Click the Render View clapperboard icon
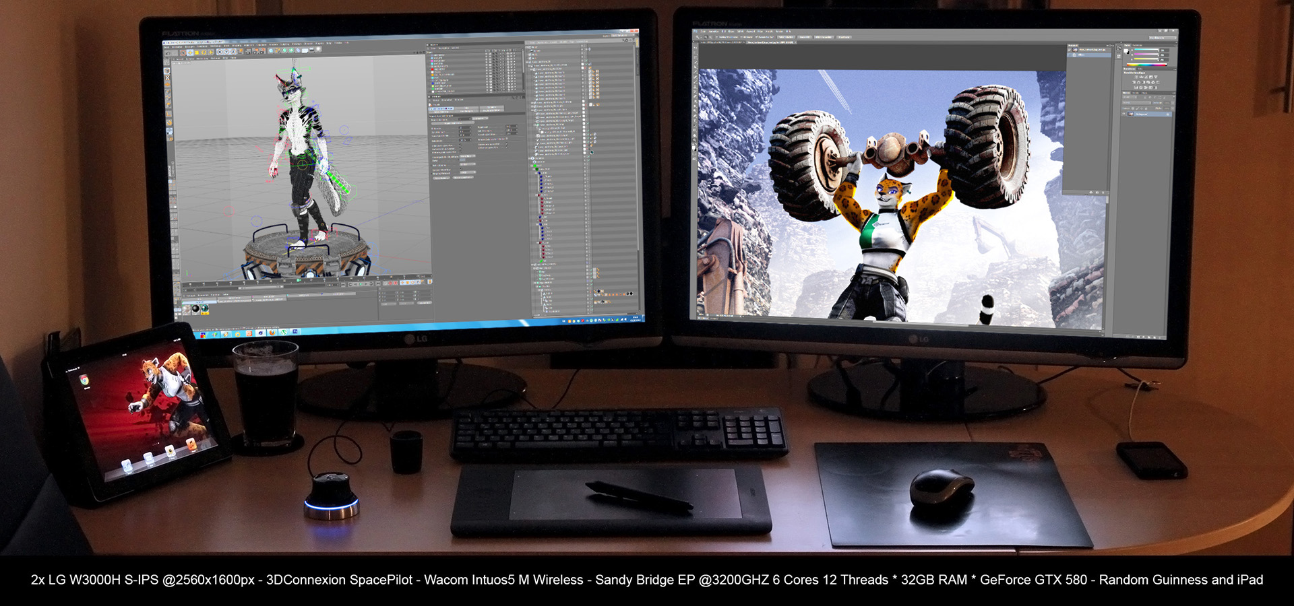This screenshot has width=1294, height=606. point(248,50)
